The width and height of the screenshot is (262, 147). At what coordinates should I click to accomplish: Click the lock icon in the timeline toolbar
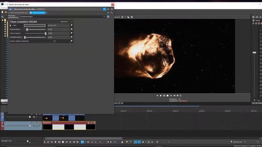[122, 142]
